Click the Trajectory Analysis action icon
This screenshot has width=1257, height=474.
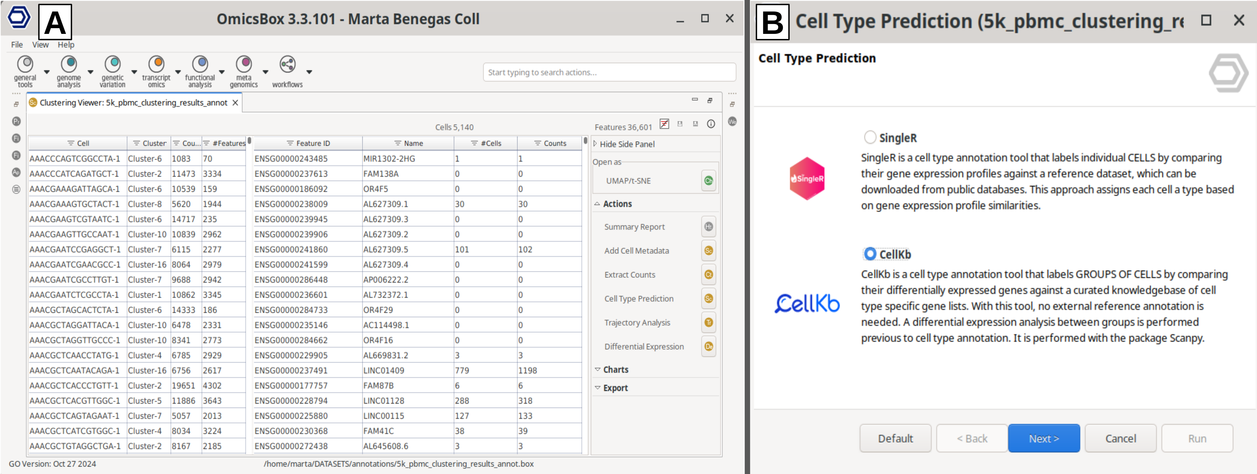pos(708,323)
